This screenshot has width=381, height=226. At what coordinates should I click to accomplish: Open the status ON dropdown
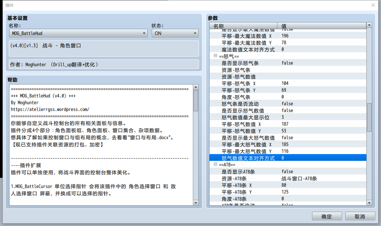click(x=175, y=33)
